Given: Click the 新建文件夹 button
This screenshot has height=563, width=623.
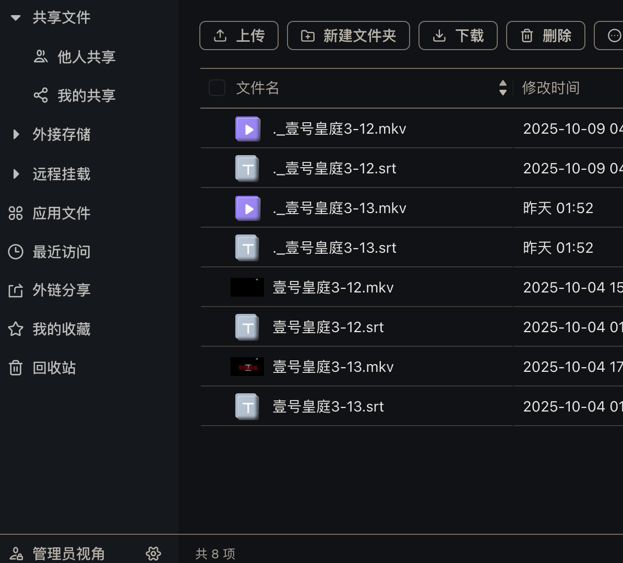Looking at the screenshot, I should (x=349, y=36).
